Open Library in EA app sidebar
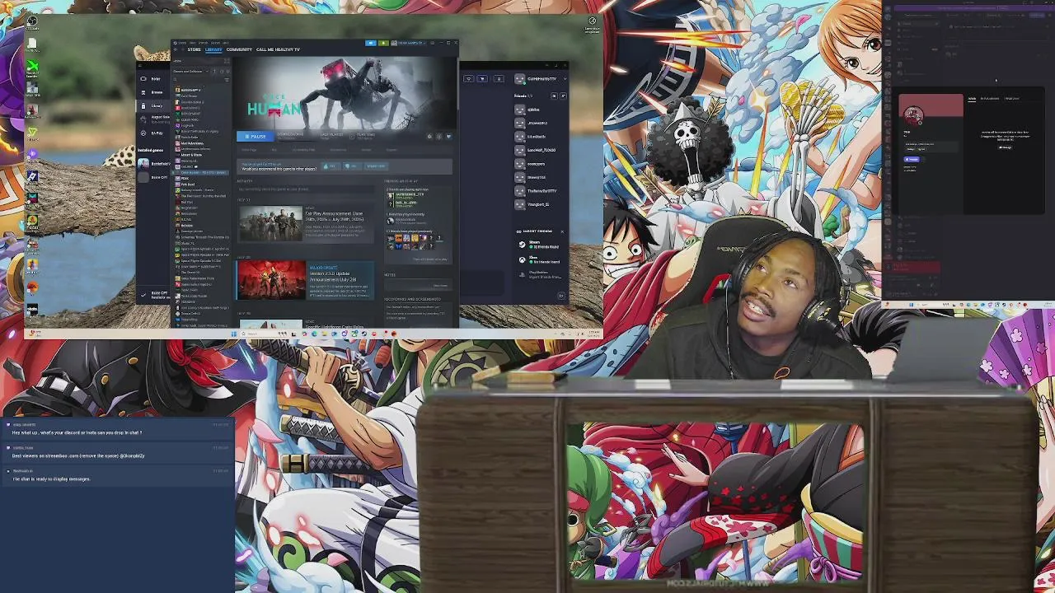 [156, 106]
